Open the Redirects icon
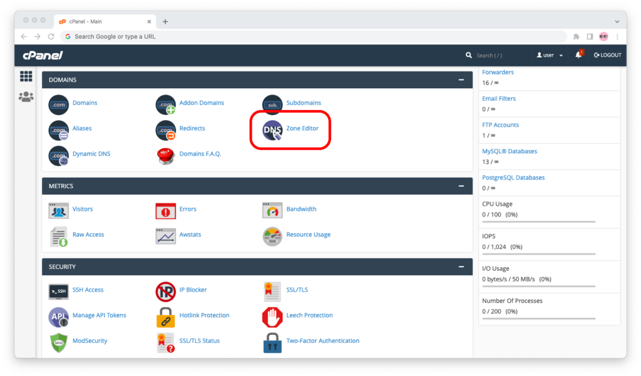This screenshot has width=641, height=376. [165, 130]
